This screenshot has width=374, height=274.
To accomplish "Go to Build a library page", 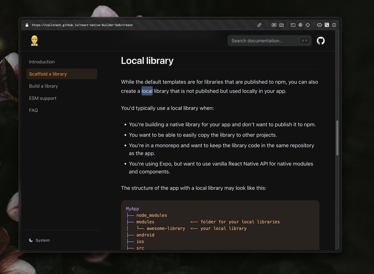I will 44,86.
